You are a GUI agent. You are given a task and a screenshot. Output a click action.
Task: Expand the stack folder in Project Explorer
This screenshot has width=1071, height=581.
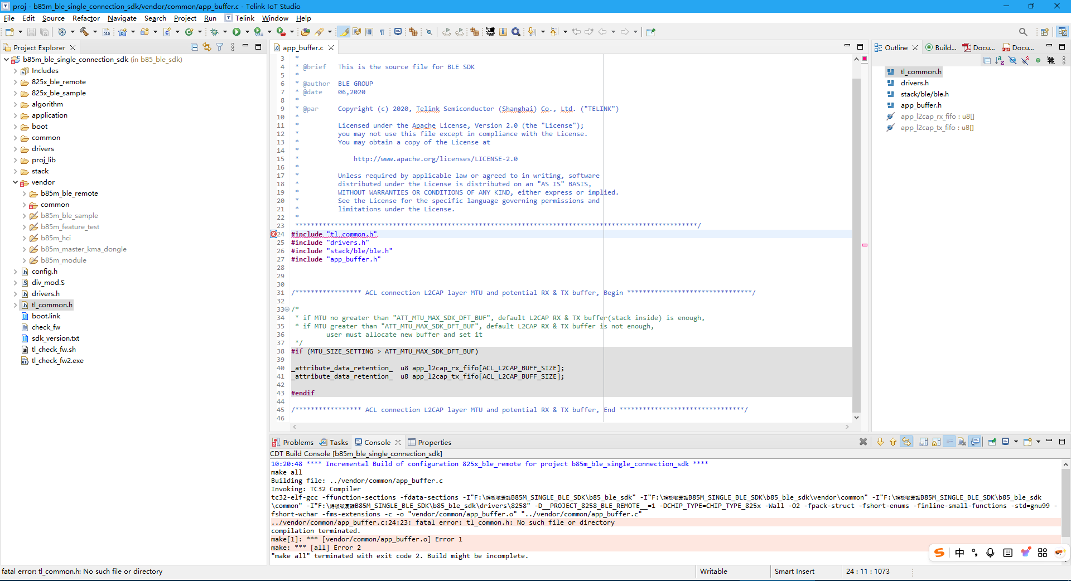pyautogui.click(x=15, y=171)
